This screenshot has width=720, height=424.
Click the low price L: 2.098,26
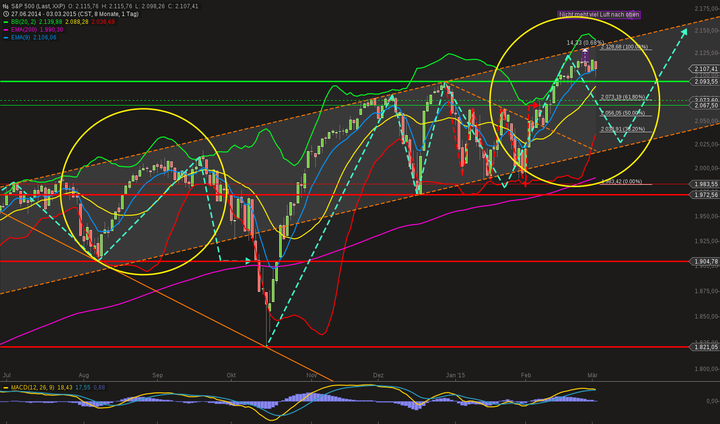click(150, 6)
